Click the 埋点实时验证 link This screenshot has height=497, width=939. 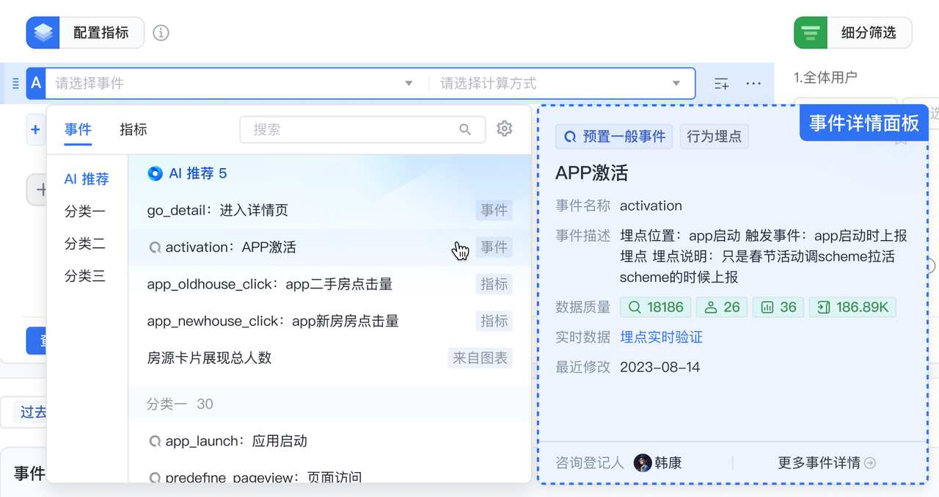tap(661, 337)
